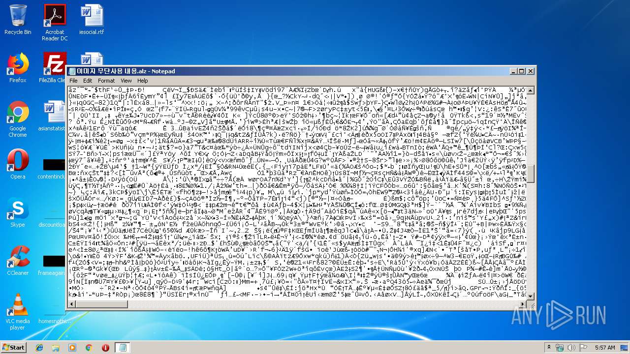Show hidden system tray icons

coord(549,348)
